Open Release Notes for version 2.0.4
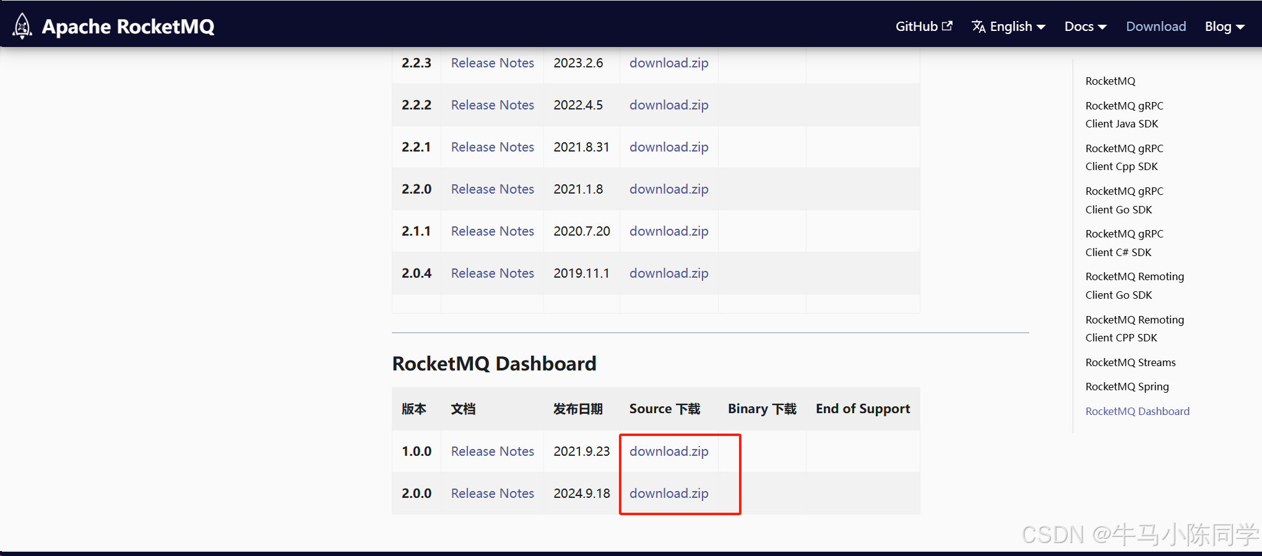Screen dimensions: 1262x556 (492, 273)
